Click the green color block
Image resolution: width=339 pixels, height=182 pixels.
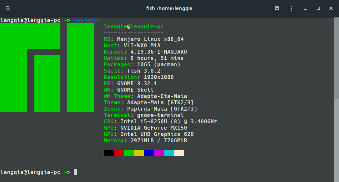point(129,153)
